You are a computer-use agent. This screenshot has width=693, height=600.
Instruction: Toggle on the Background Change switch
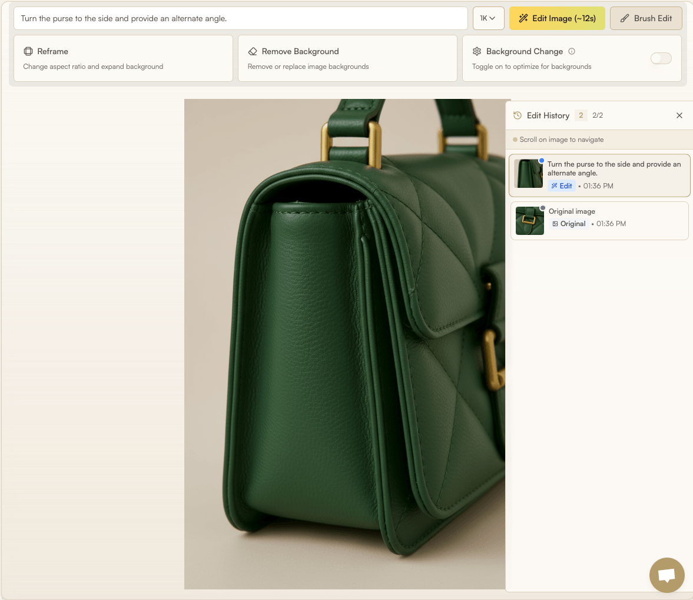(x=661, y=58)
